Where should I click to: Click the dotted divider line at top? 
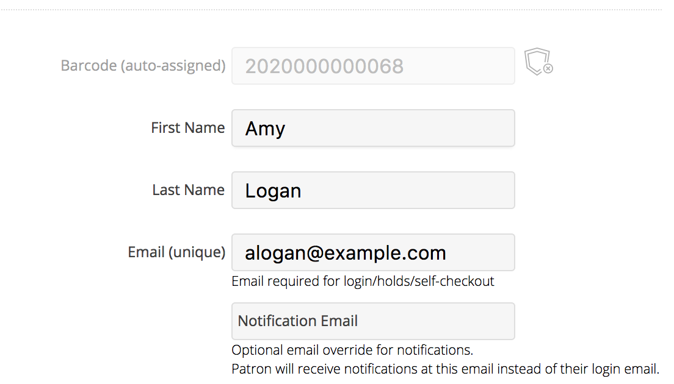(x=337, y=9)
